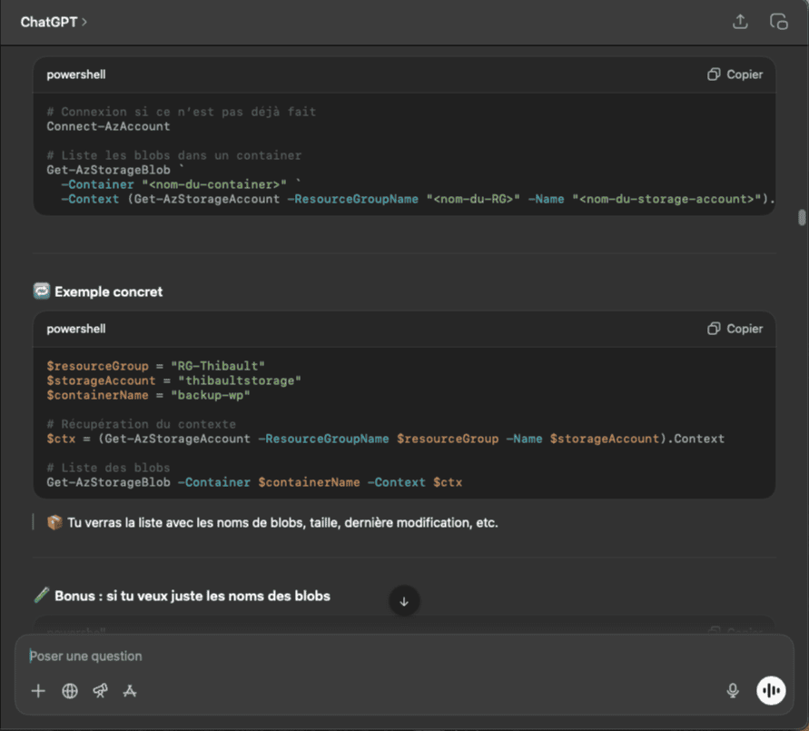Click the microphone dictation icon
The width and height of the screenshot is (809, 731).
[x=733, y=691]
